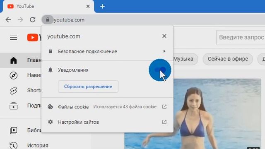
Task: Open the Файлы cookie entry
Action: (107, 107)
